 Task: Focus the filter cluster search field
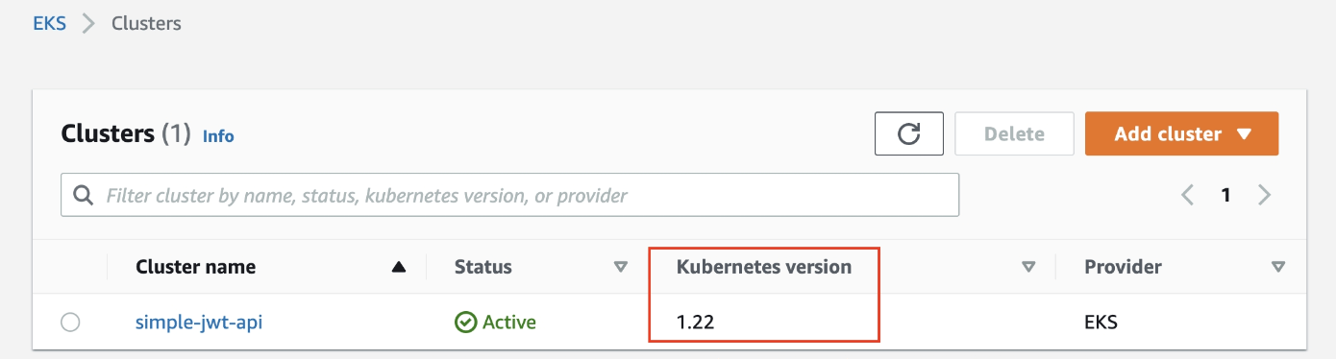click(x=509, y=195)
